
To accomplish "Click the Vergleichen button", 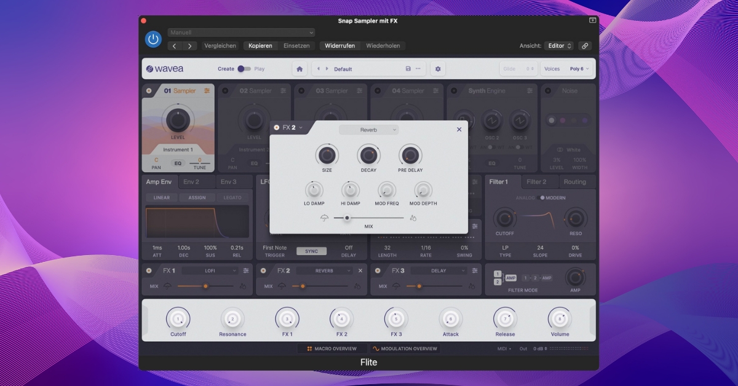I will pyautogui.click(x=220, y=45).
